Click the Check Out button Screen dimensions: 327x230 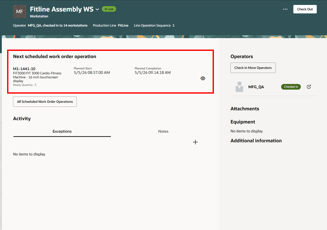tap(305, 9)
